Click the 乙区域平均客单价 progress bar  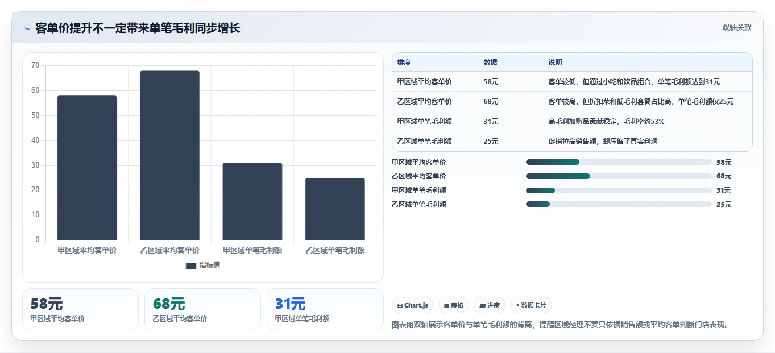[x=619, y=176]
